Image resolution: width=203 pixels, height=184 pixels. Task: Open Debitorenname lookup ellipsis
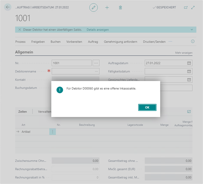tap(96, 71)
